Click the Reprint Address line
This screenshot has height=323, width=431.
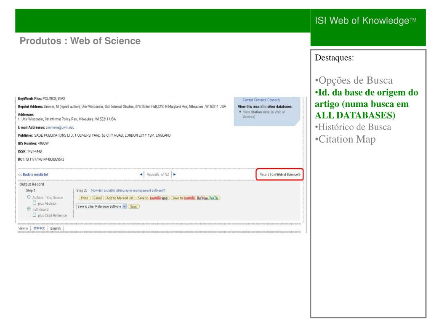click(x=122, y=106)
